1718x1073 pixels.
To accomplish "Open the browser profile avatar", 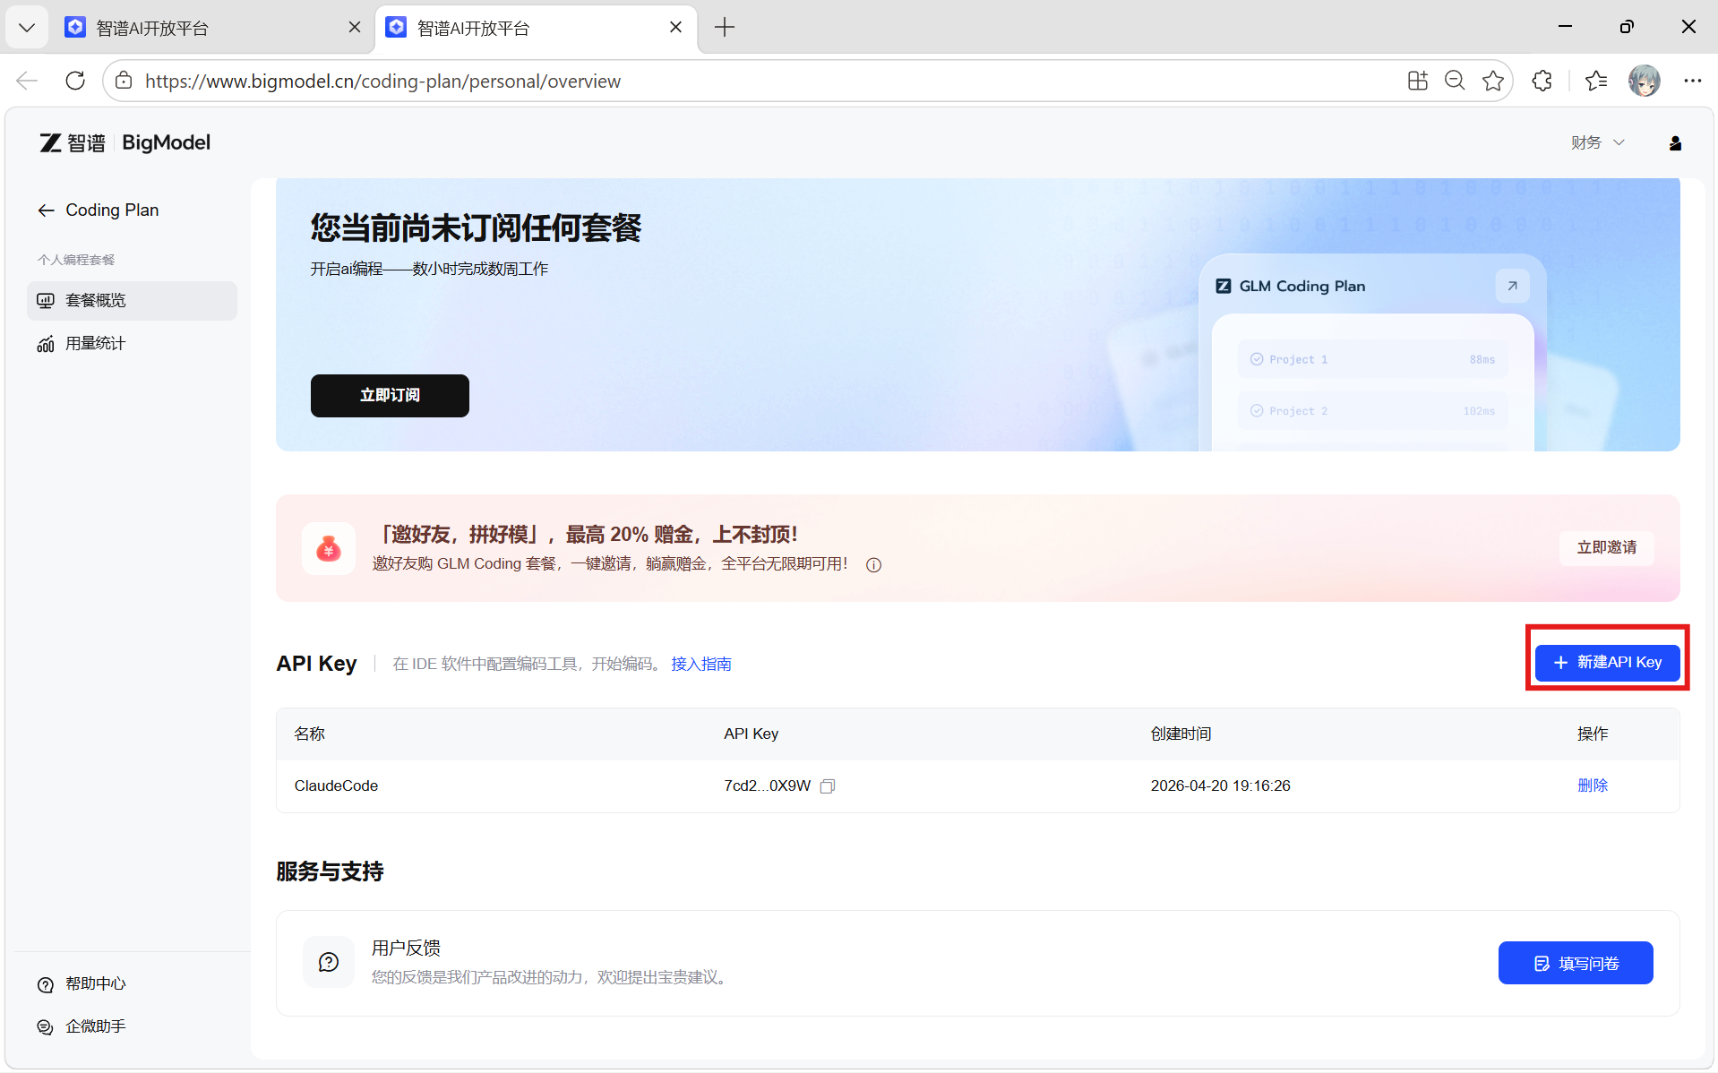I will pos(1645,81).
